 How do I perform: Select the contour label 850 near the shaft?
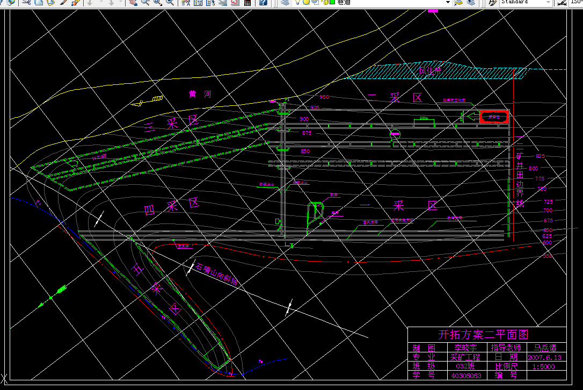(x=305, y=151)
